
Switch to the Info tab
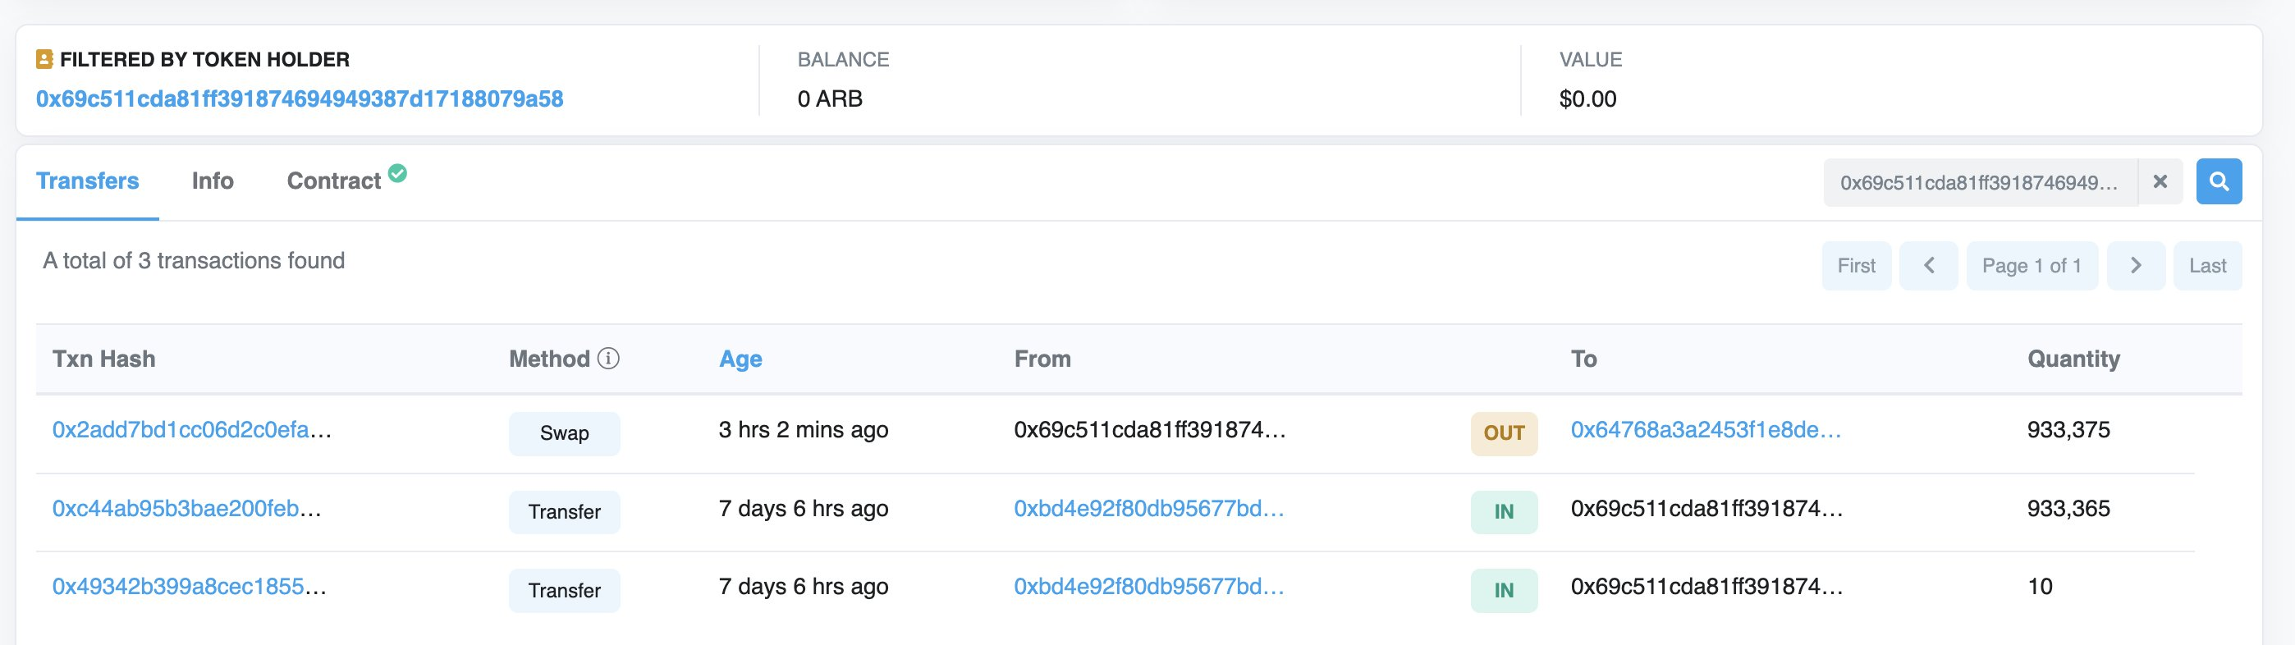[213, 180]
